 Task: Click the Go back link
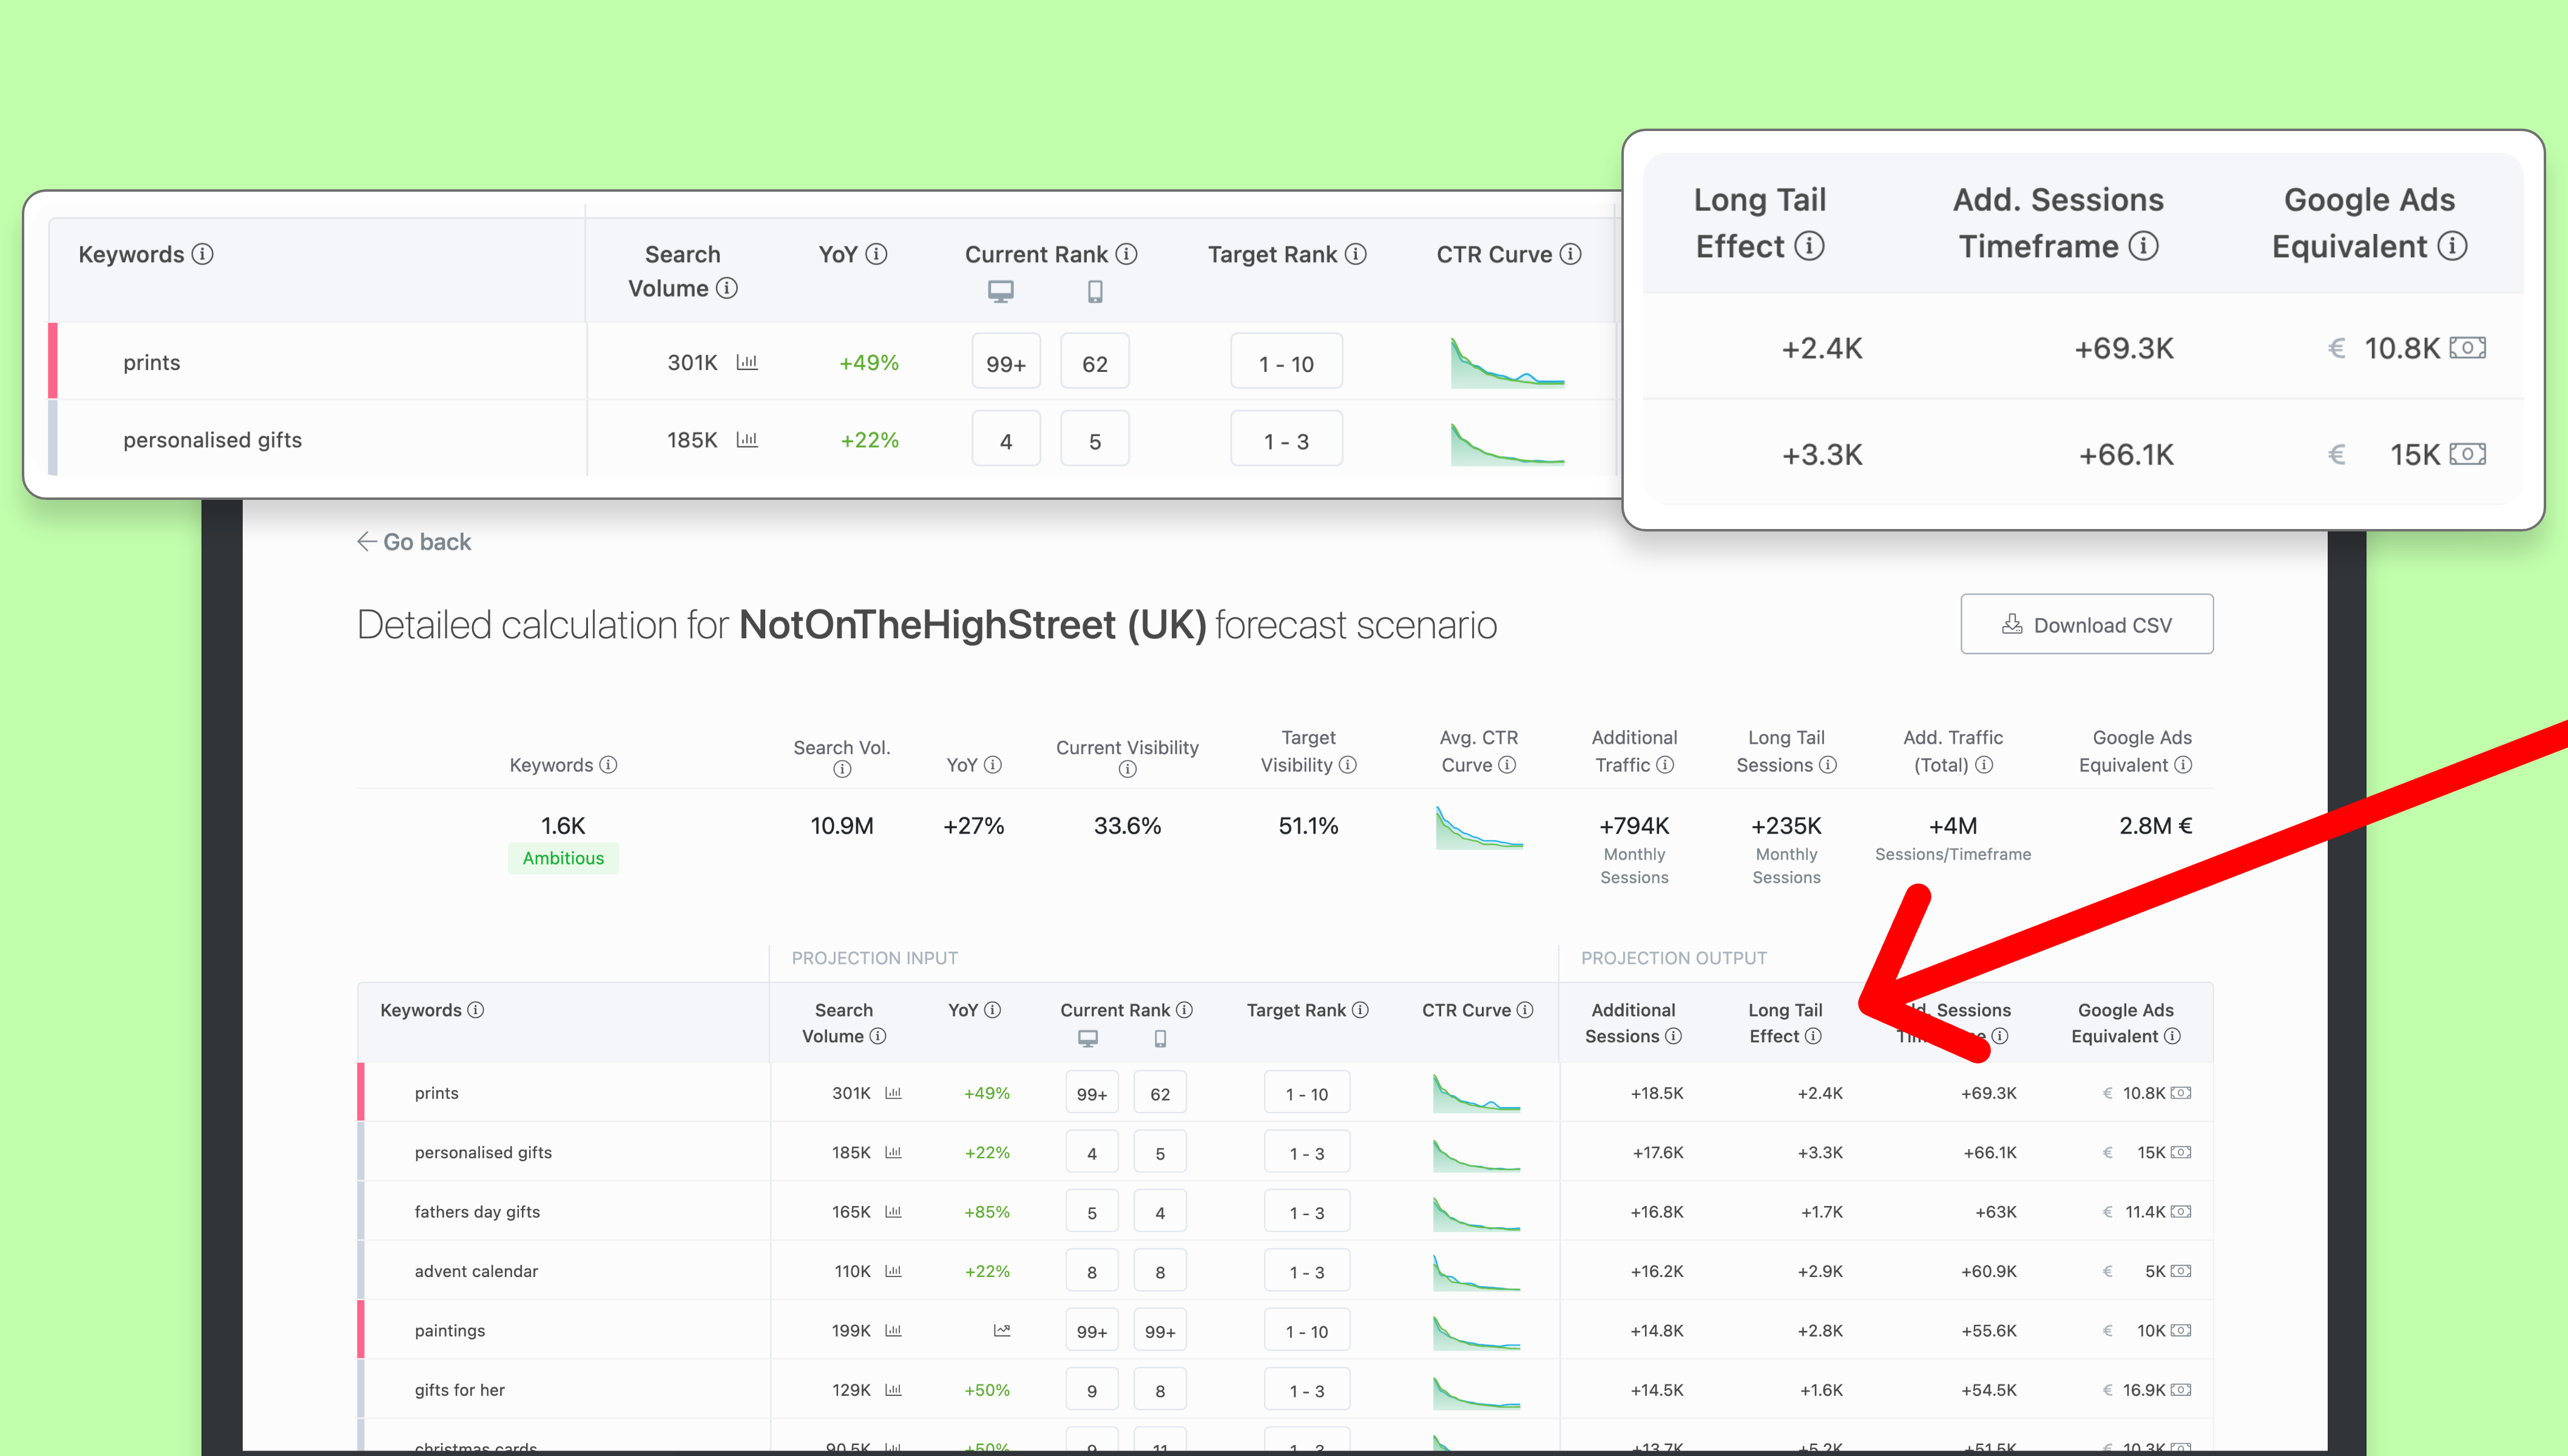pyautogui.click(x=414, y=541)
